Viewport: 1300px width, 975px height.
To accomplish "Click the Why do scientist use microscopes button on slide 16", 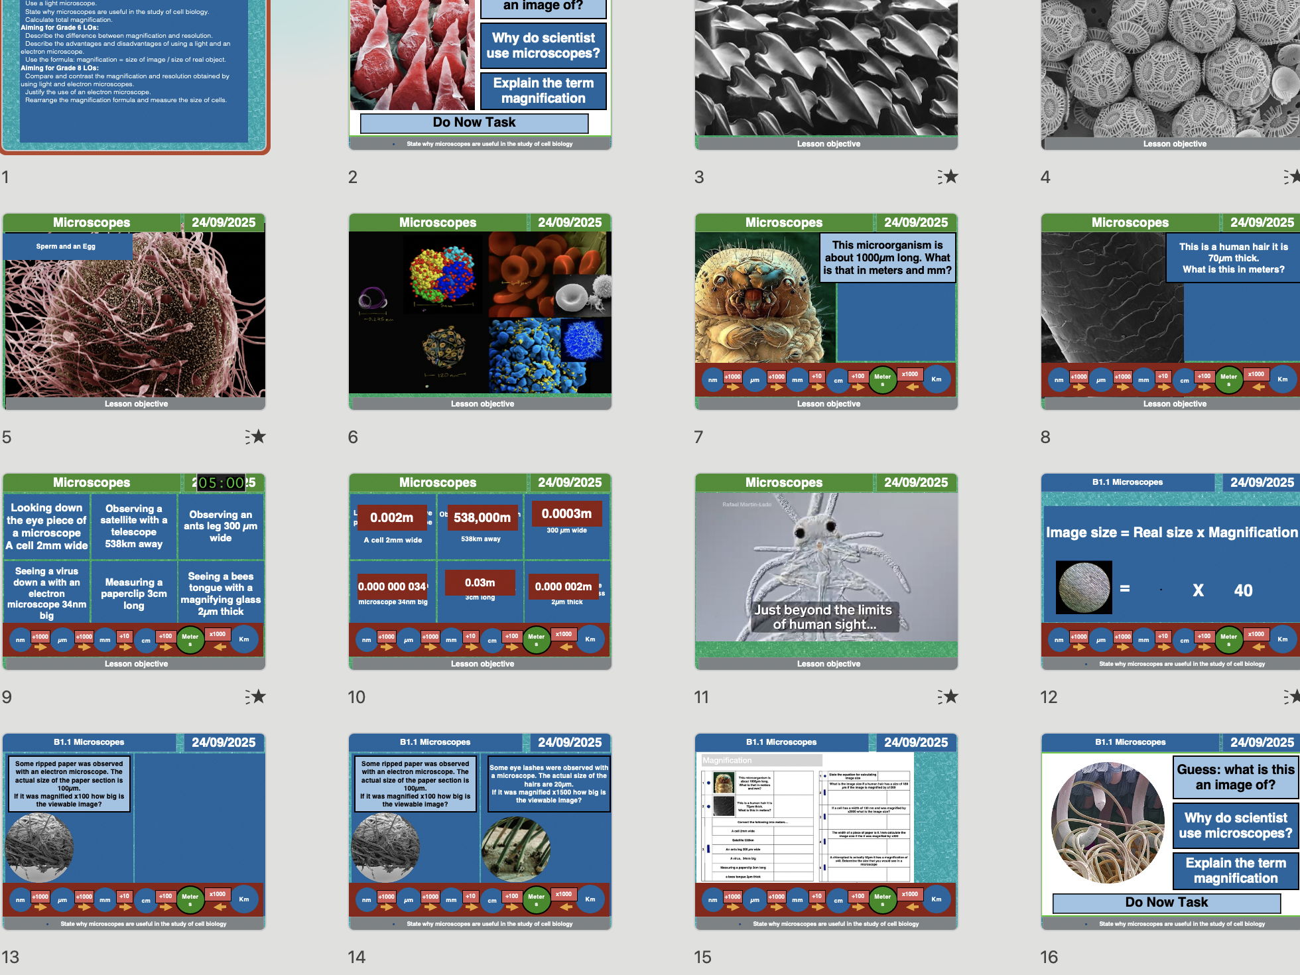I will pyautogui.click(x=1236, y=825).
